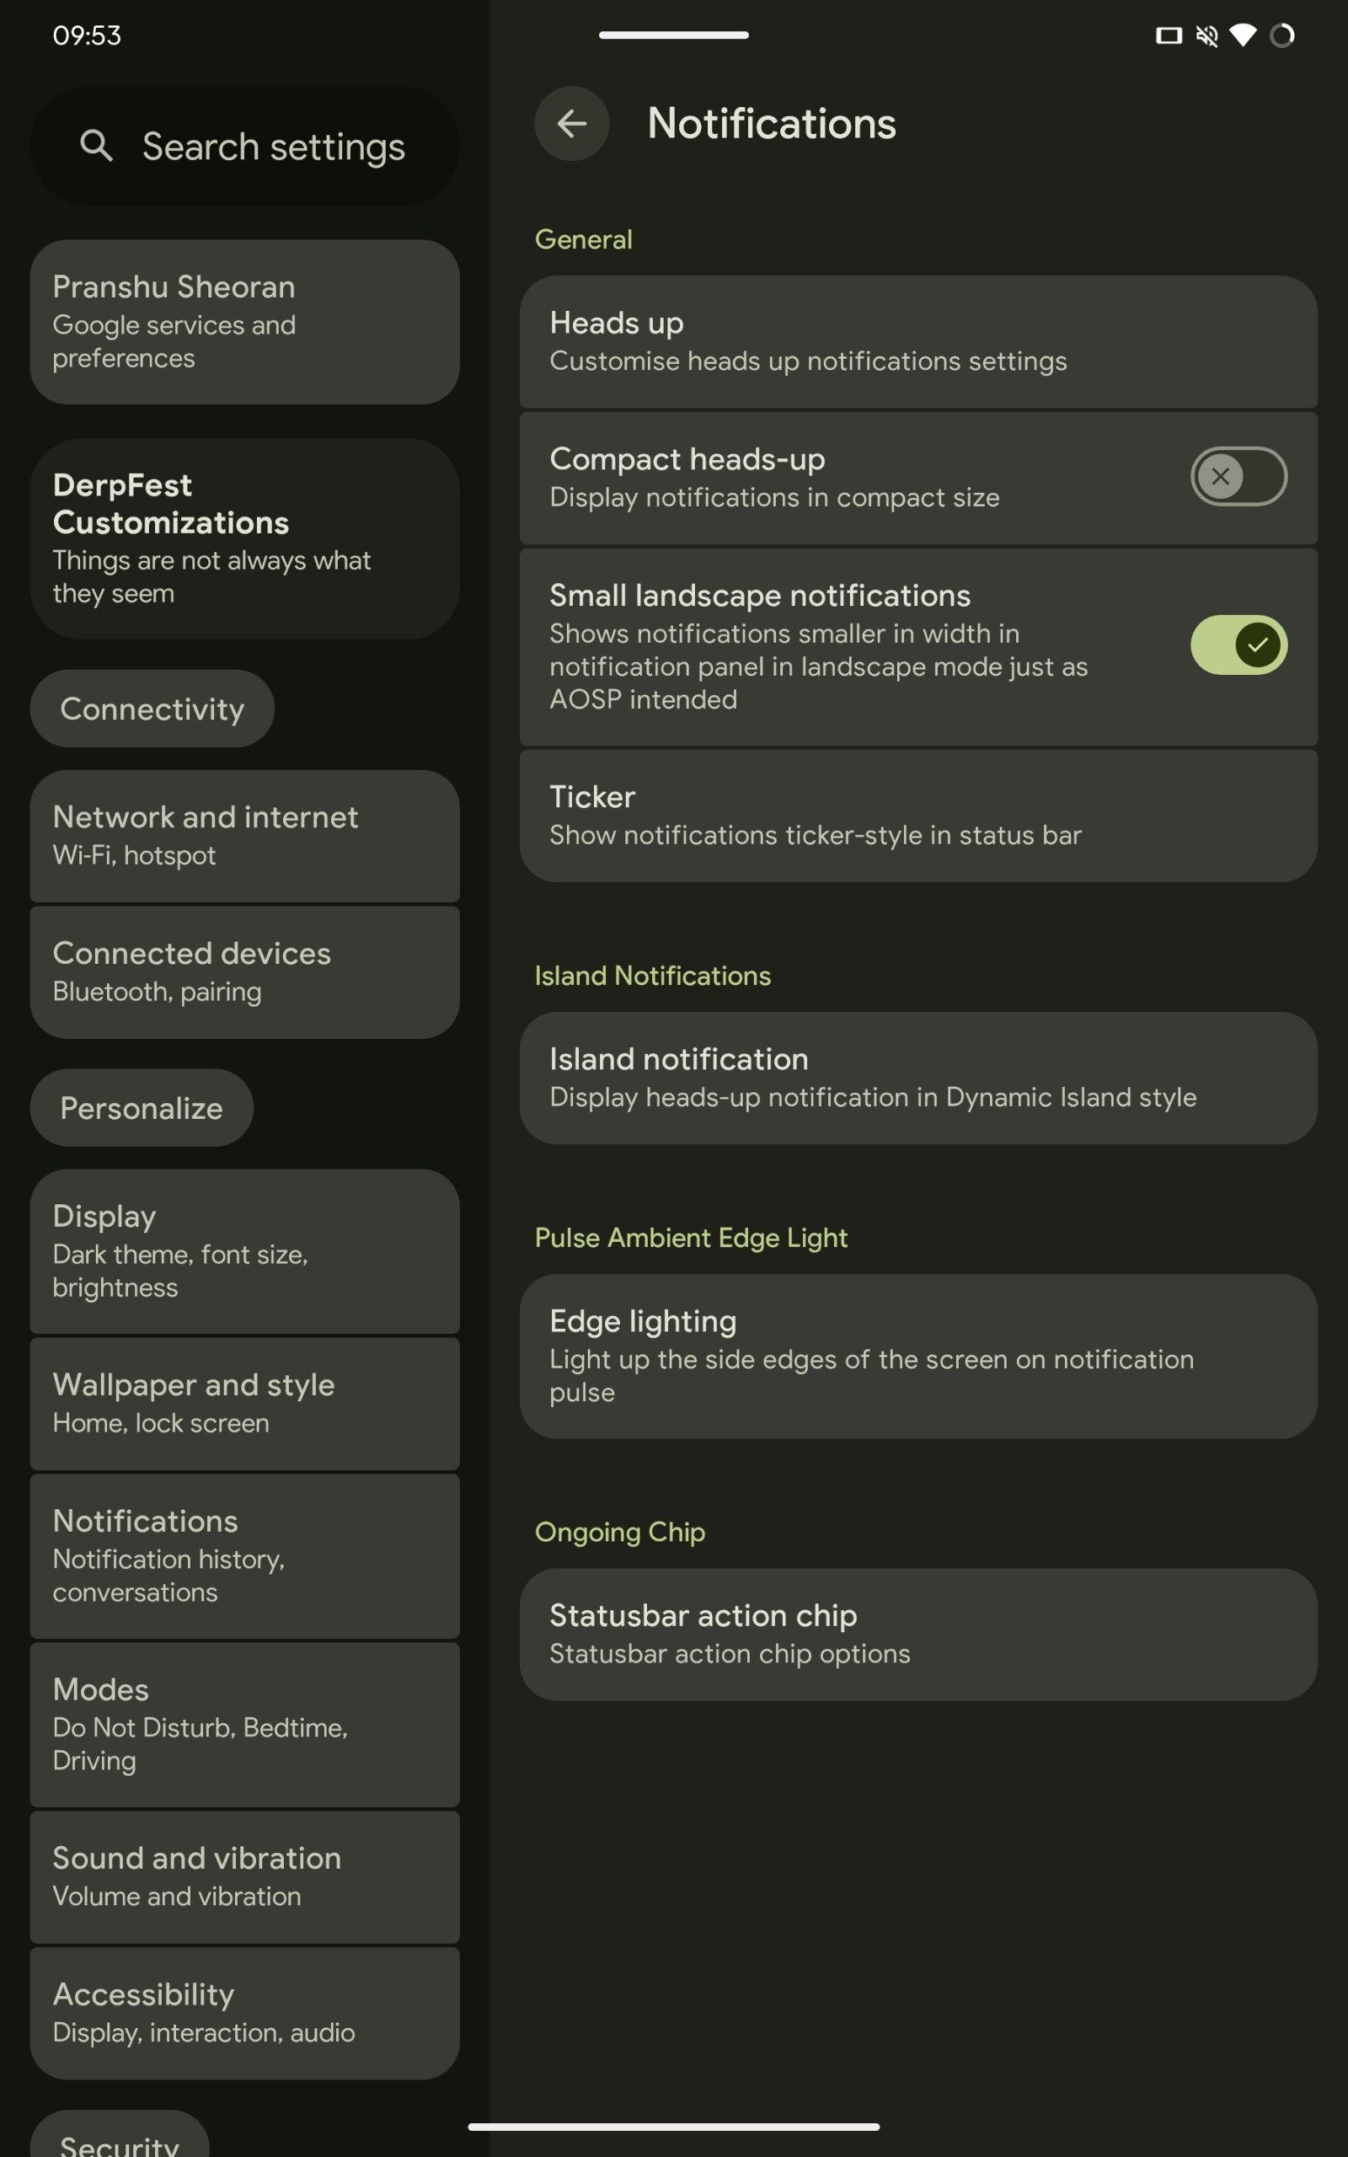The image size is (1348, 2157).
Task: Open the Ticker settings
Action: click(x=917, y=815)
